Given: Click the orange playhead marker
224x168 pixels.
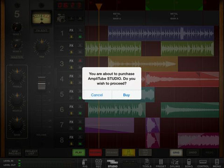Looking at the screenshot, I should 98,7.
